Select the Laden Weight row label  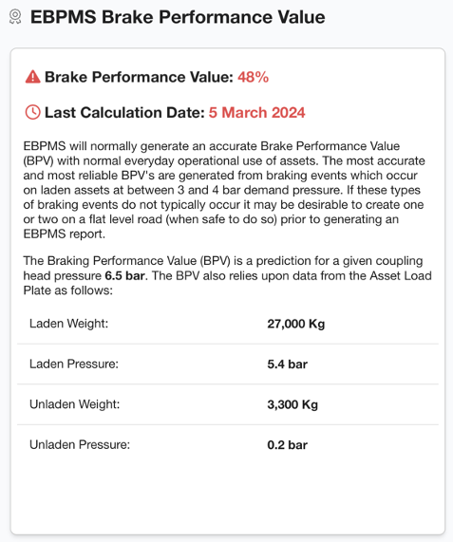68,324
